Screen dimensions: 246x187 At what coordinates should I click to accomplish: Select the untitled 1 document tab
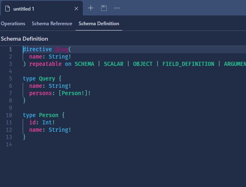pyautogui.click(x=41, y=8)
